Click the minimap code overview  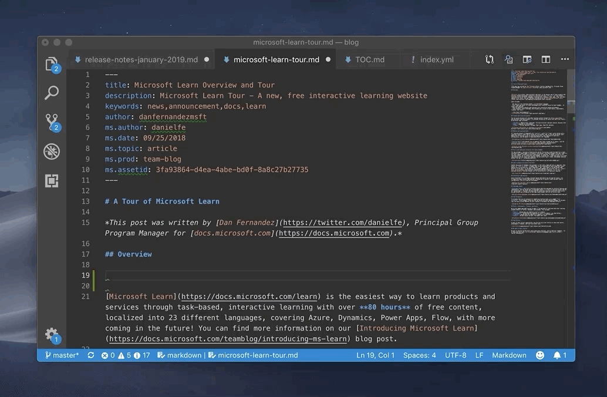[538, 151]
